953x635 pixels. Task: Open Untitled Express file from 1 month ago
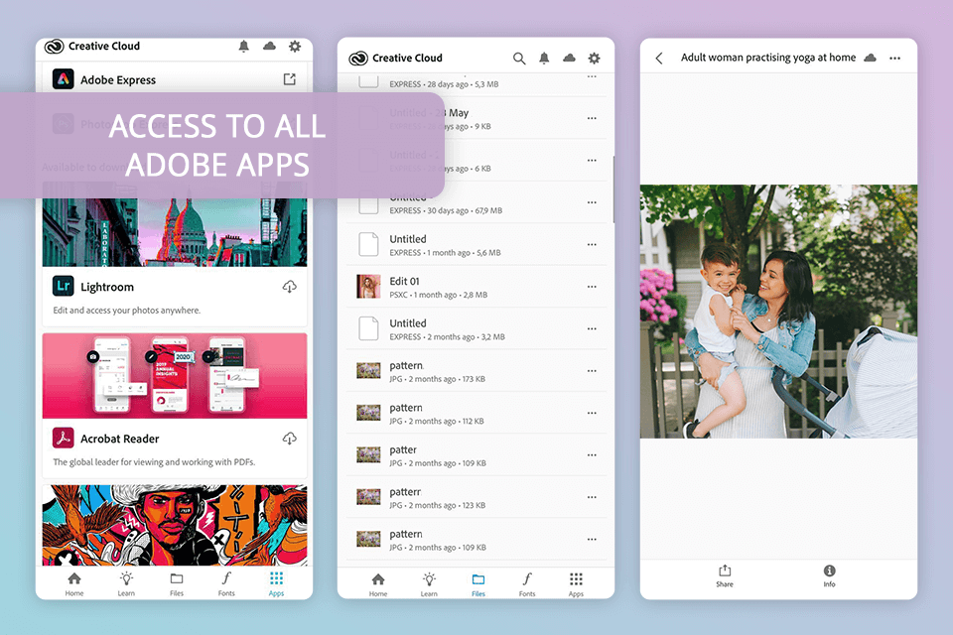tap(476, 244)
